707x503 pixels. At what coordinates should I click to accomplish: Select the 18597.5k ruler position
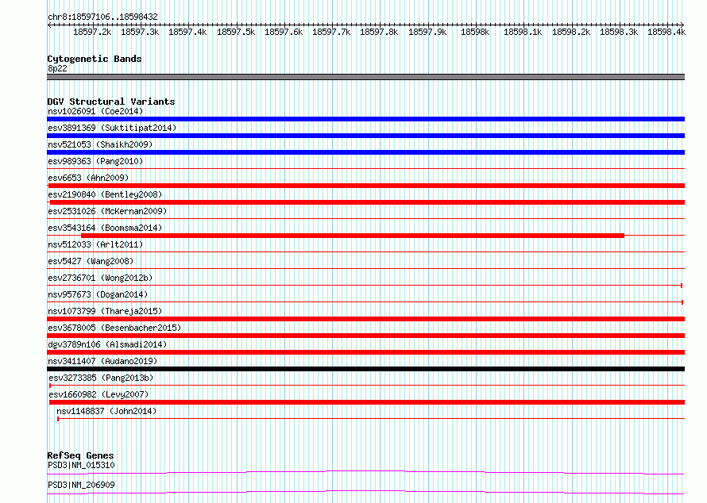tap(236, 32)
